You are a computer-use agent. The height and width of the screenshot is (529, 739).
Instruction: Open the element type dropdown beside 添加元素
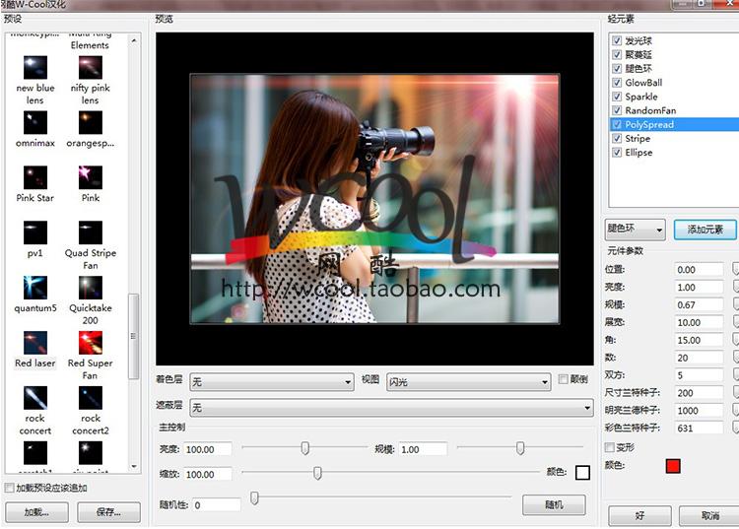coord(635,230)
